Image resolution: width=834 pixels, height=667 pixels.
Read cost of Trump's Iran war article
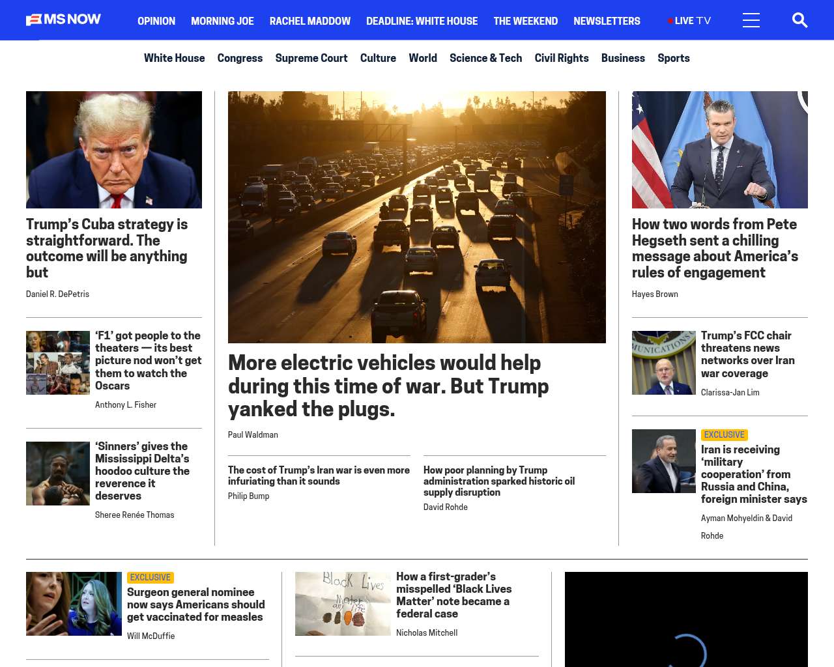coord(319,475)
